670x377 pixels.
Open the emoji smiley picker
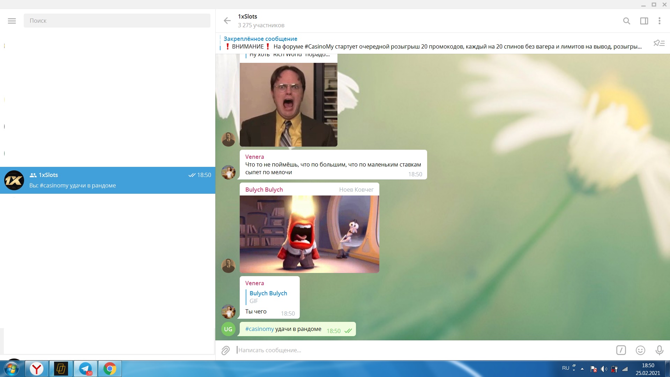pyautogui.click(x=640, y=350)
